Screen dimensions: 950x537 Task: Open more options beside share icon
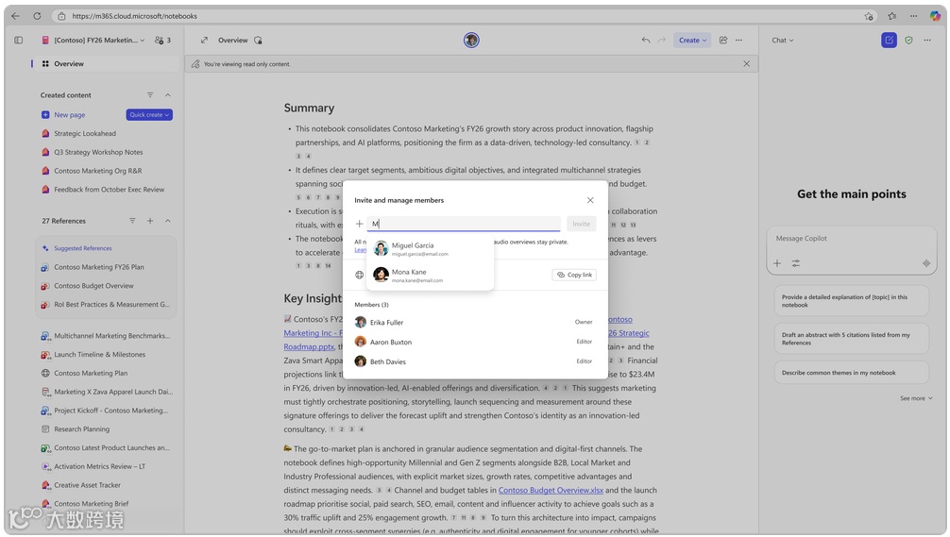click(x=738, y=40)
